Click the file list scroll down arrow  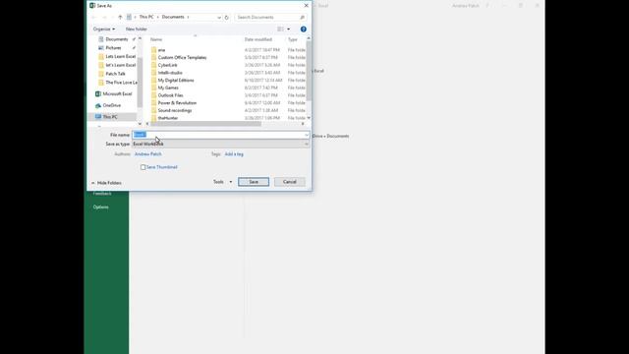[309, 118]
